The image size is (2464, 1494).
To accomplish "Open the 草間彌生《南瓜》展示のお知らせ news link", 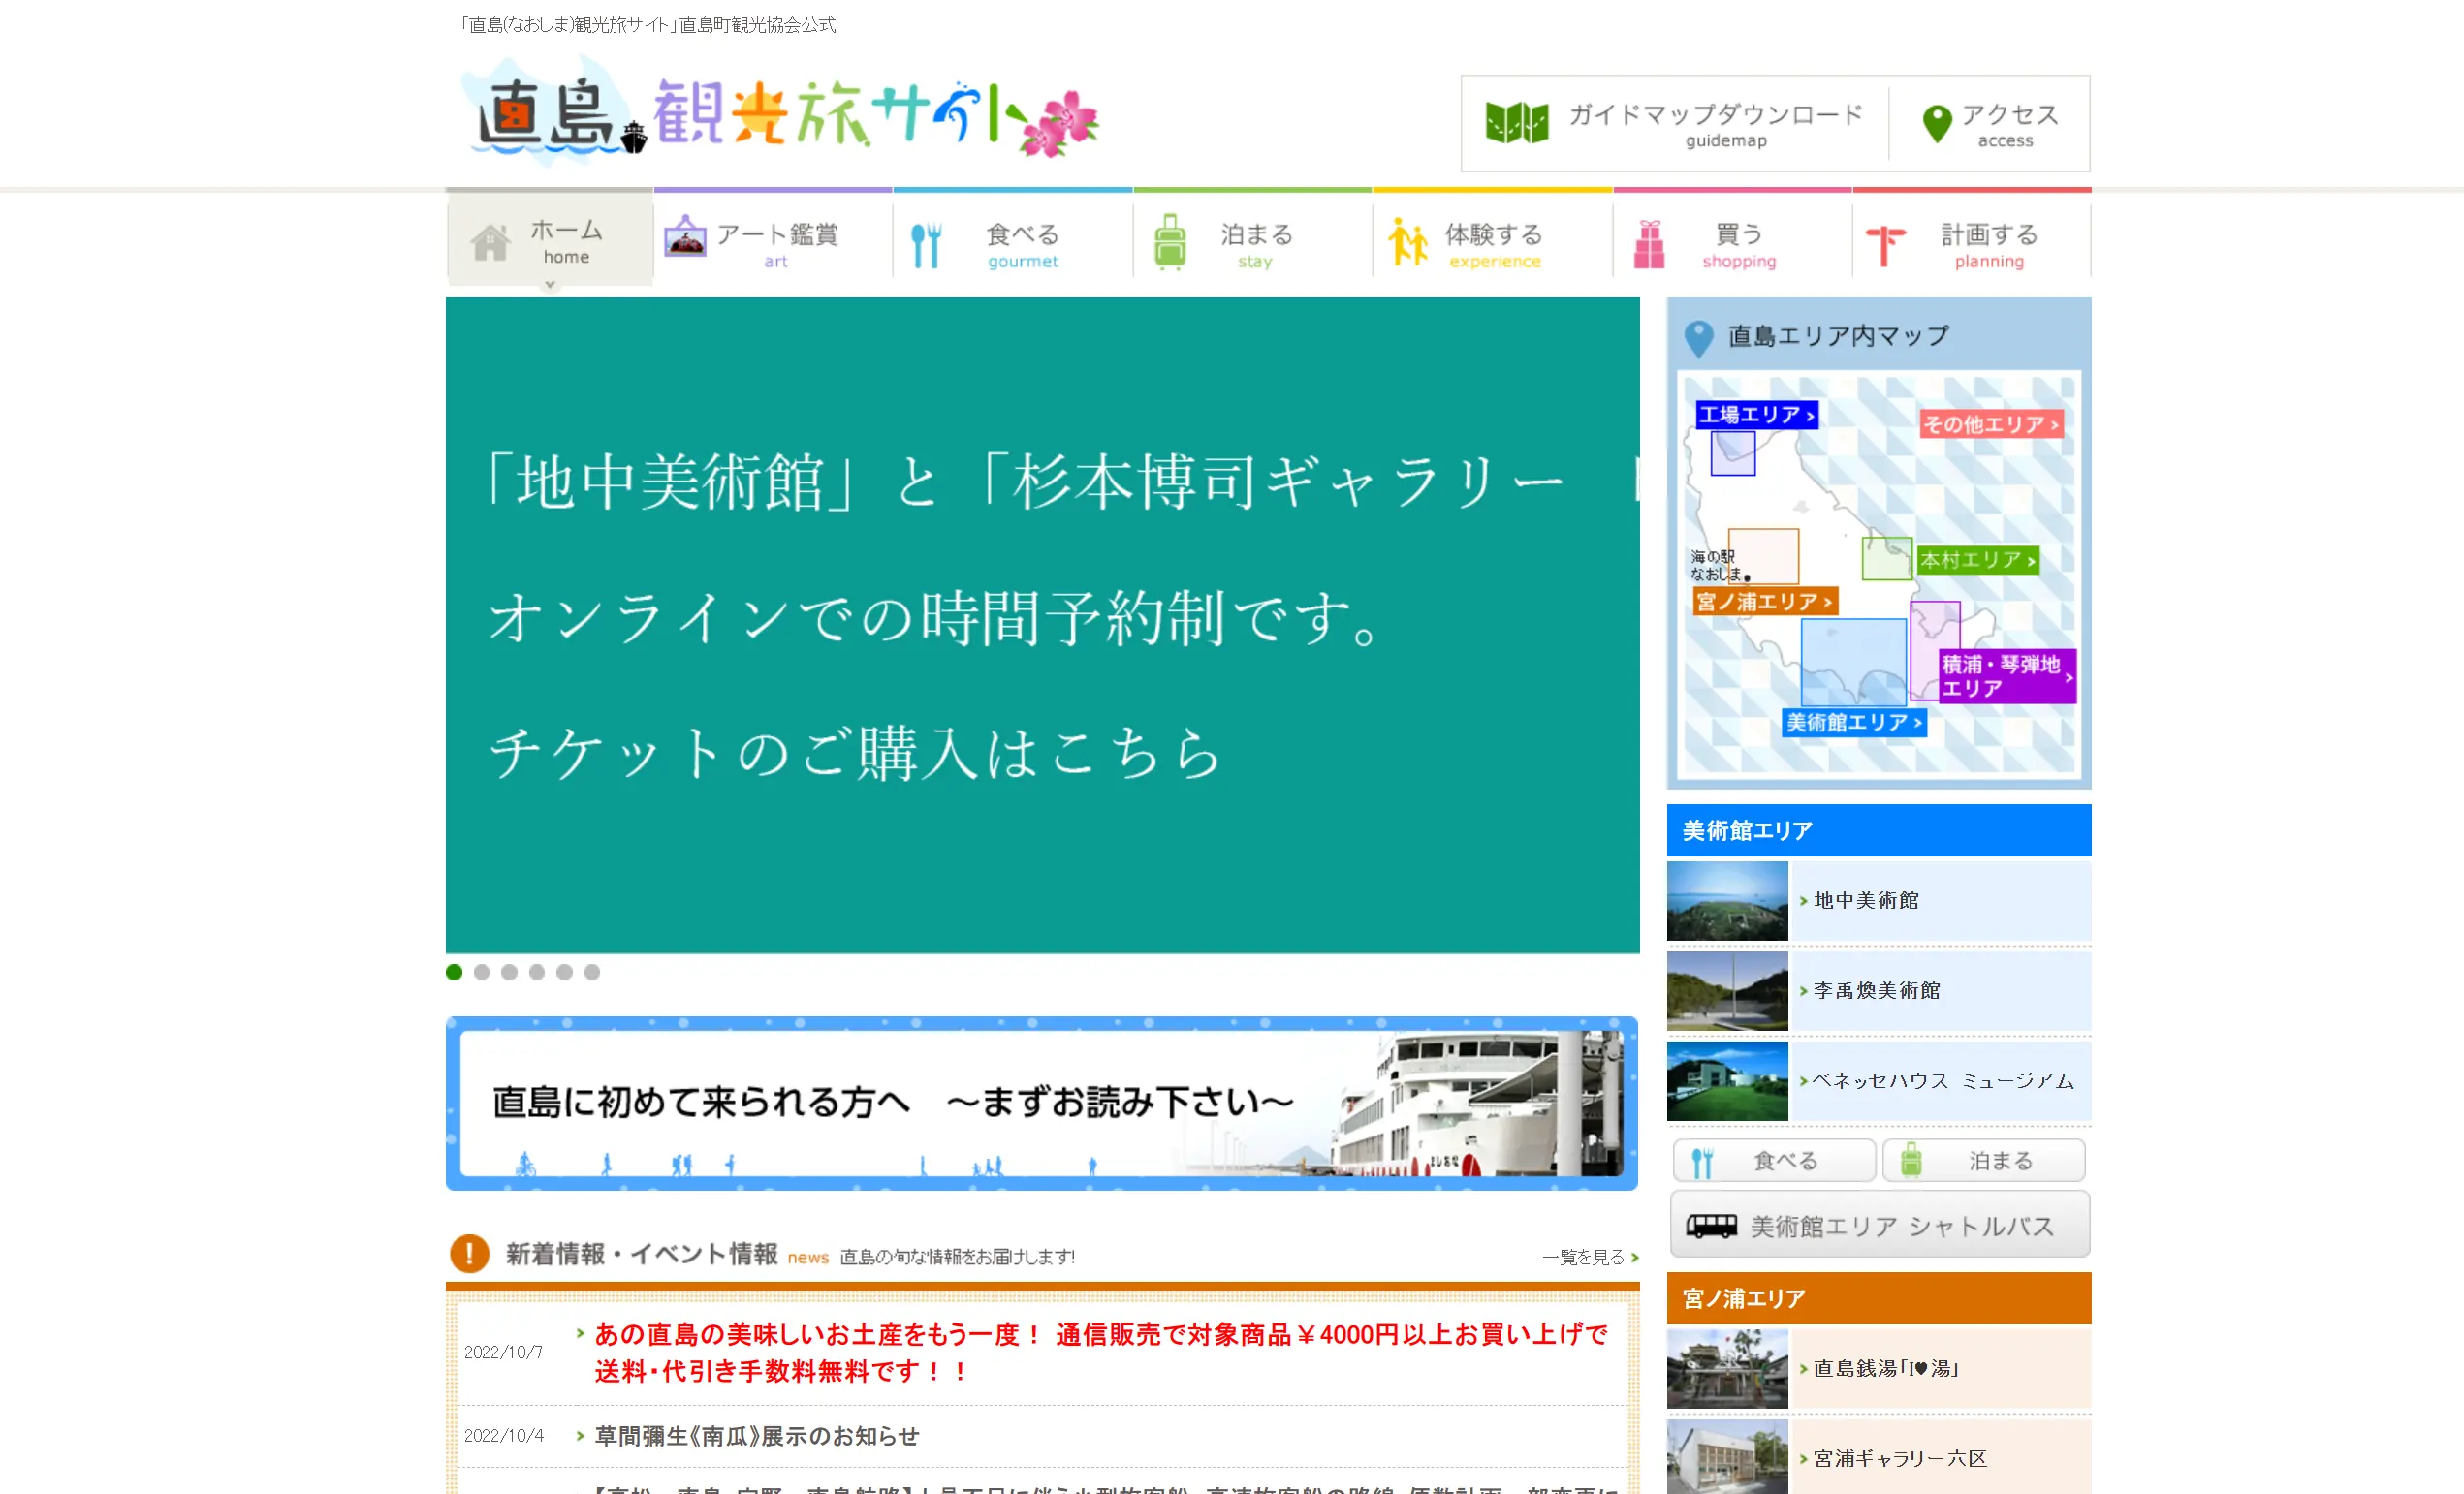I will click(x=756, y=1436).
